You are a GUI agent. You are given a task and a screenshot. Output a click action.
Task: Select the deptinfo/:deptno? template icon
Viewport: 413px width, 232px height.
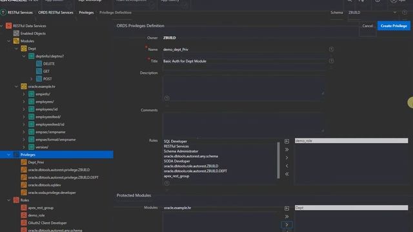pyautogui.click(x=32, y=56)
